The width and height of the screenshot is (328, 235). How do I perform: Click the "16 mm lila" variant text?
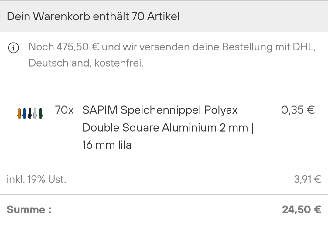[107, 145]
